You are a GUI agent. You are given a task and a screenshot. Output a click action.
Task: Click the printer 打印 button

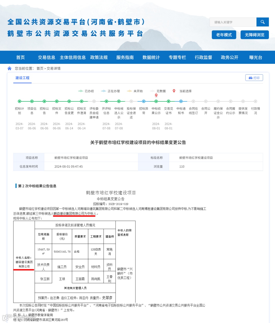[254, 78]
